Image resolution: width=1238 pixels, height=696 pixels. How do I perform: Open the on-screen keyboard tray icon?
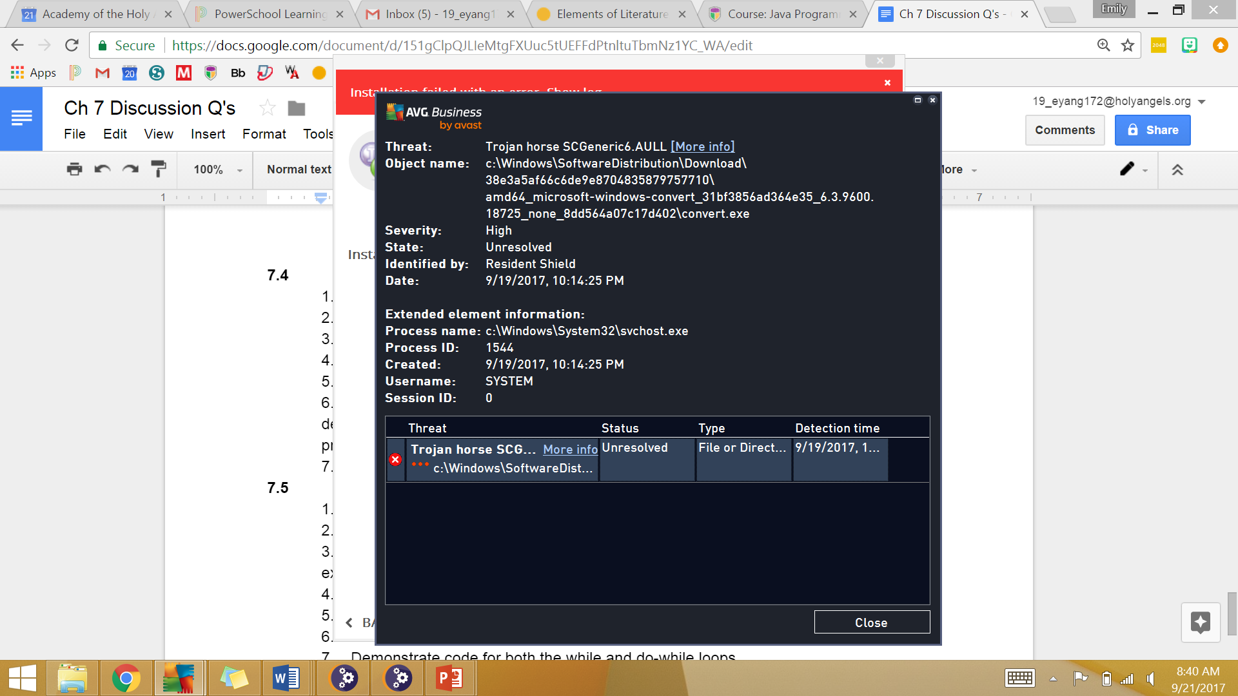[1019, 678]
